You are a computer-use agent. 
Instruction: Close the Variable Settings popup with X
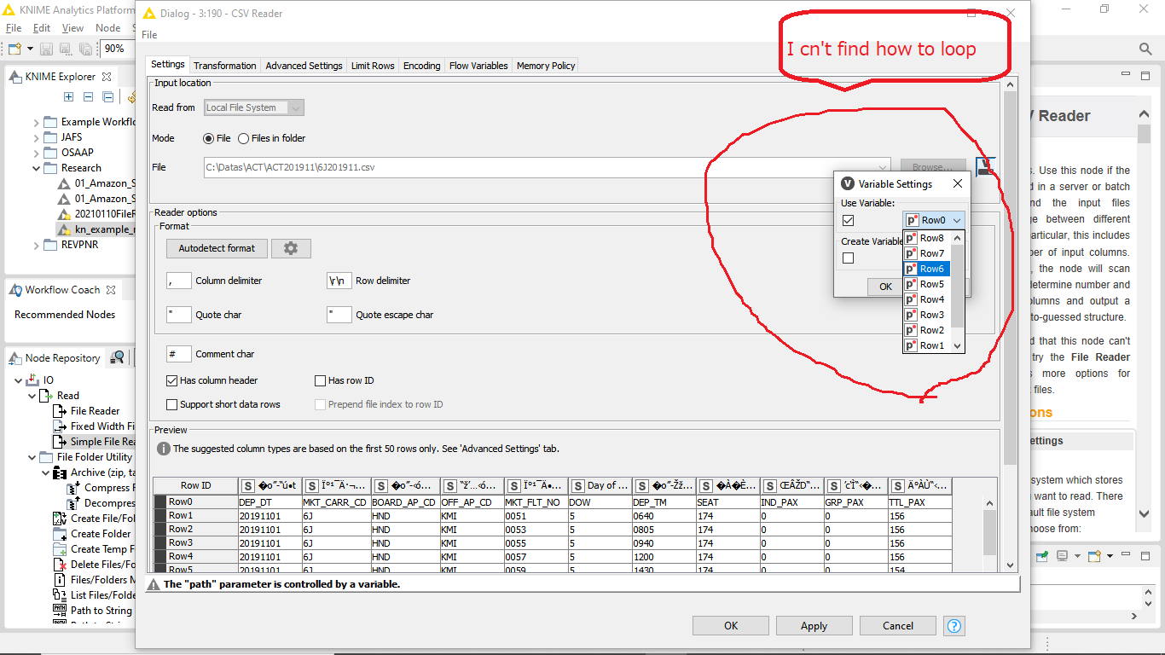click(957, 183)
